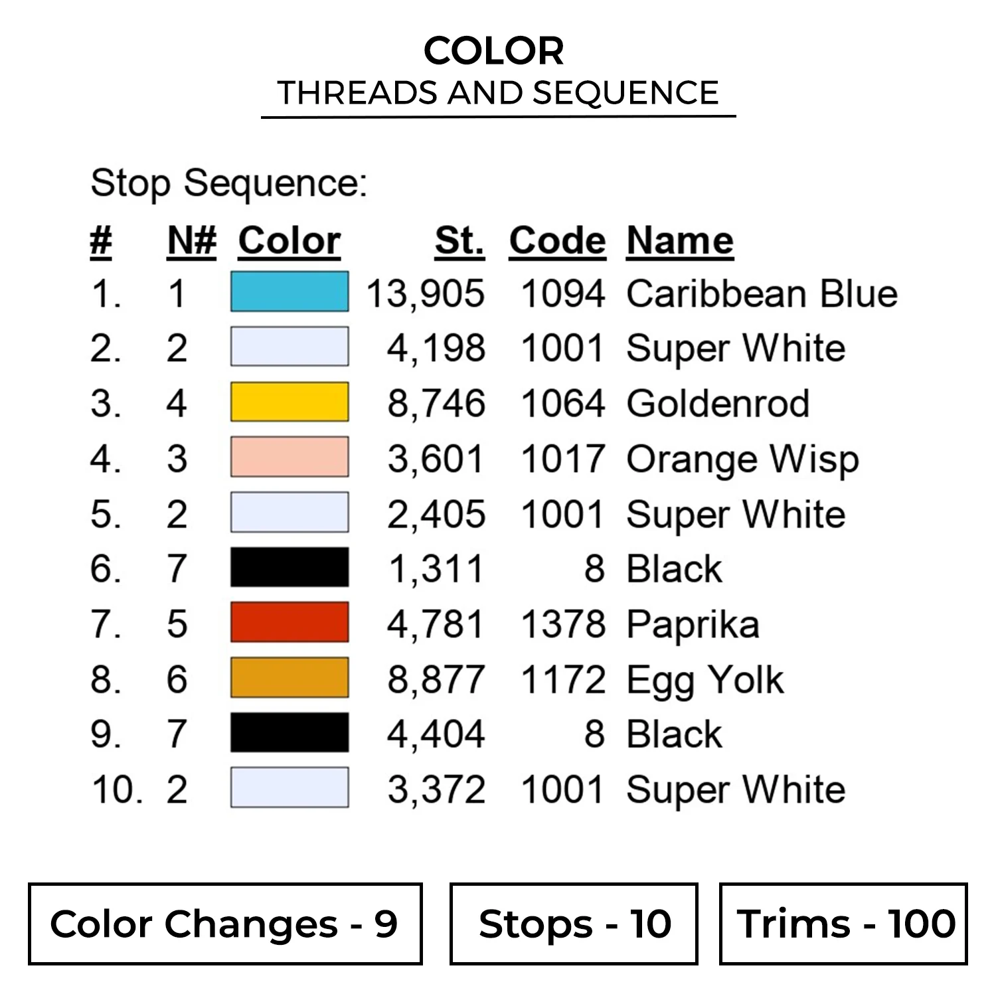The height and width of the screenshot is (996, 996).
Task: Click the Orange Wisp color swatch
Action: pyautogui.click(x=290, y=457)
